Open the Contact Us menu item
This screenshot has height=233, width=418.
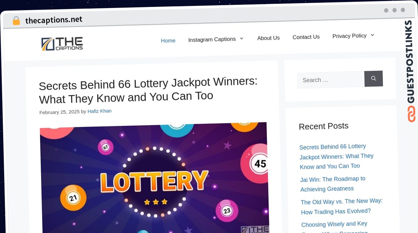pyautogui.click(x=306, y=37)
